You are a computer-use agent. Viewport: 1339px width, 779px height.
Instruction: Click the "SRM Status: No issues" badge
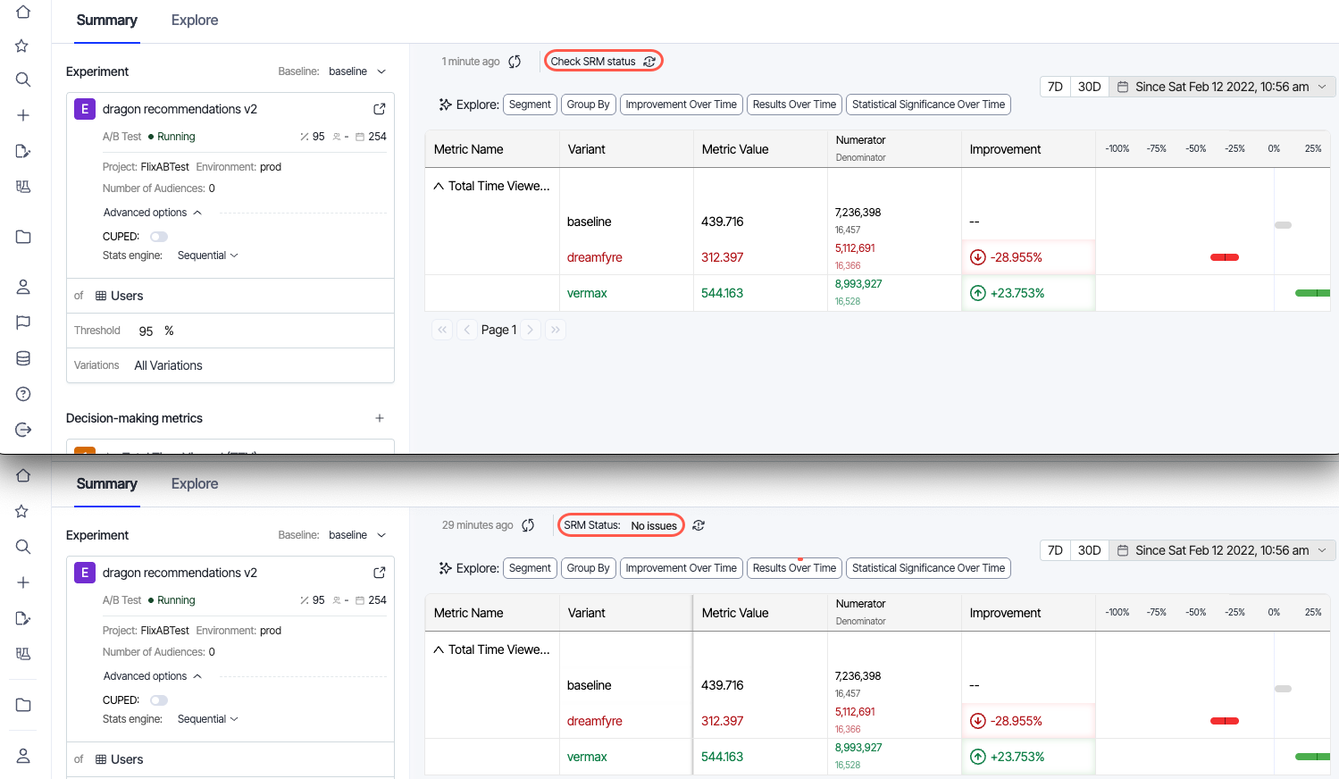[621, 525]
